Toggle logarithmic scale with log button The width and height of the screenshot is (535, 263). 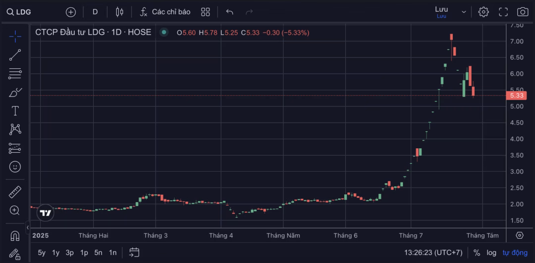tap(491, 253)
